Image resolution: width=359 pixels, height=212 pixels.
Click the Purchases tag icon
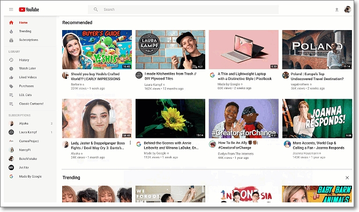[x=11, y=86]
